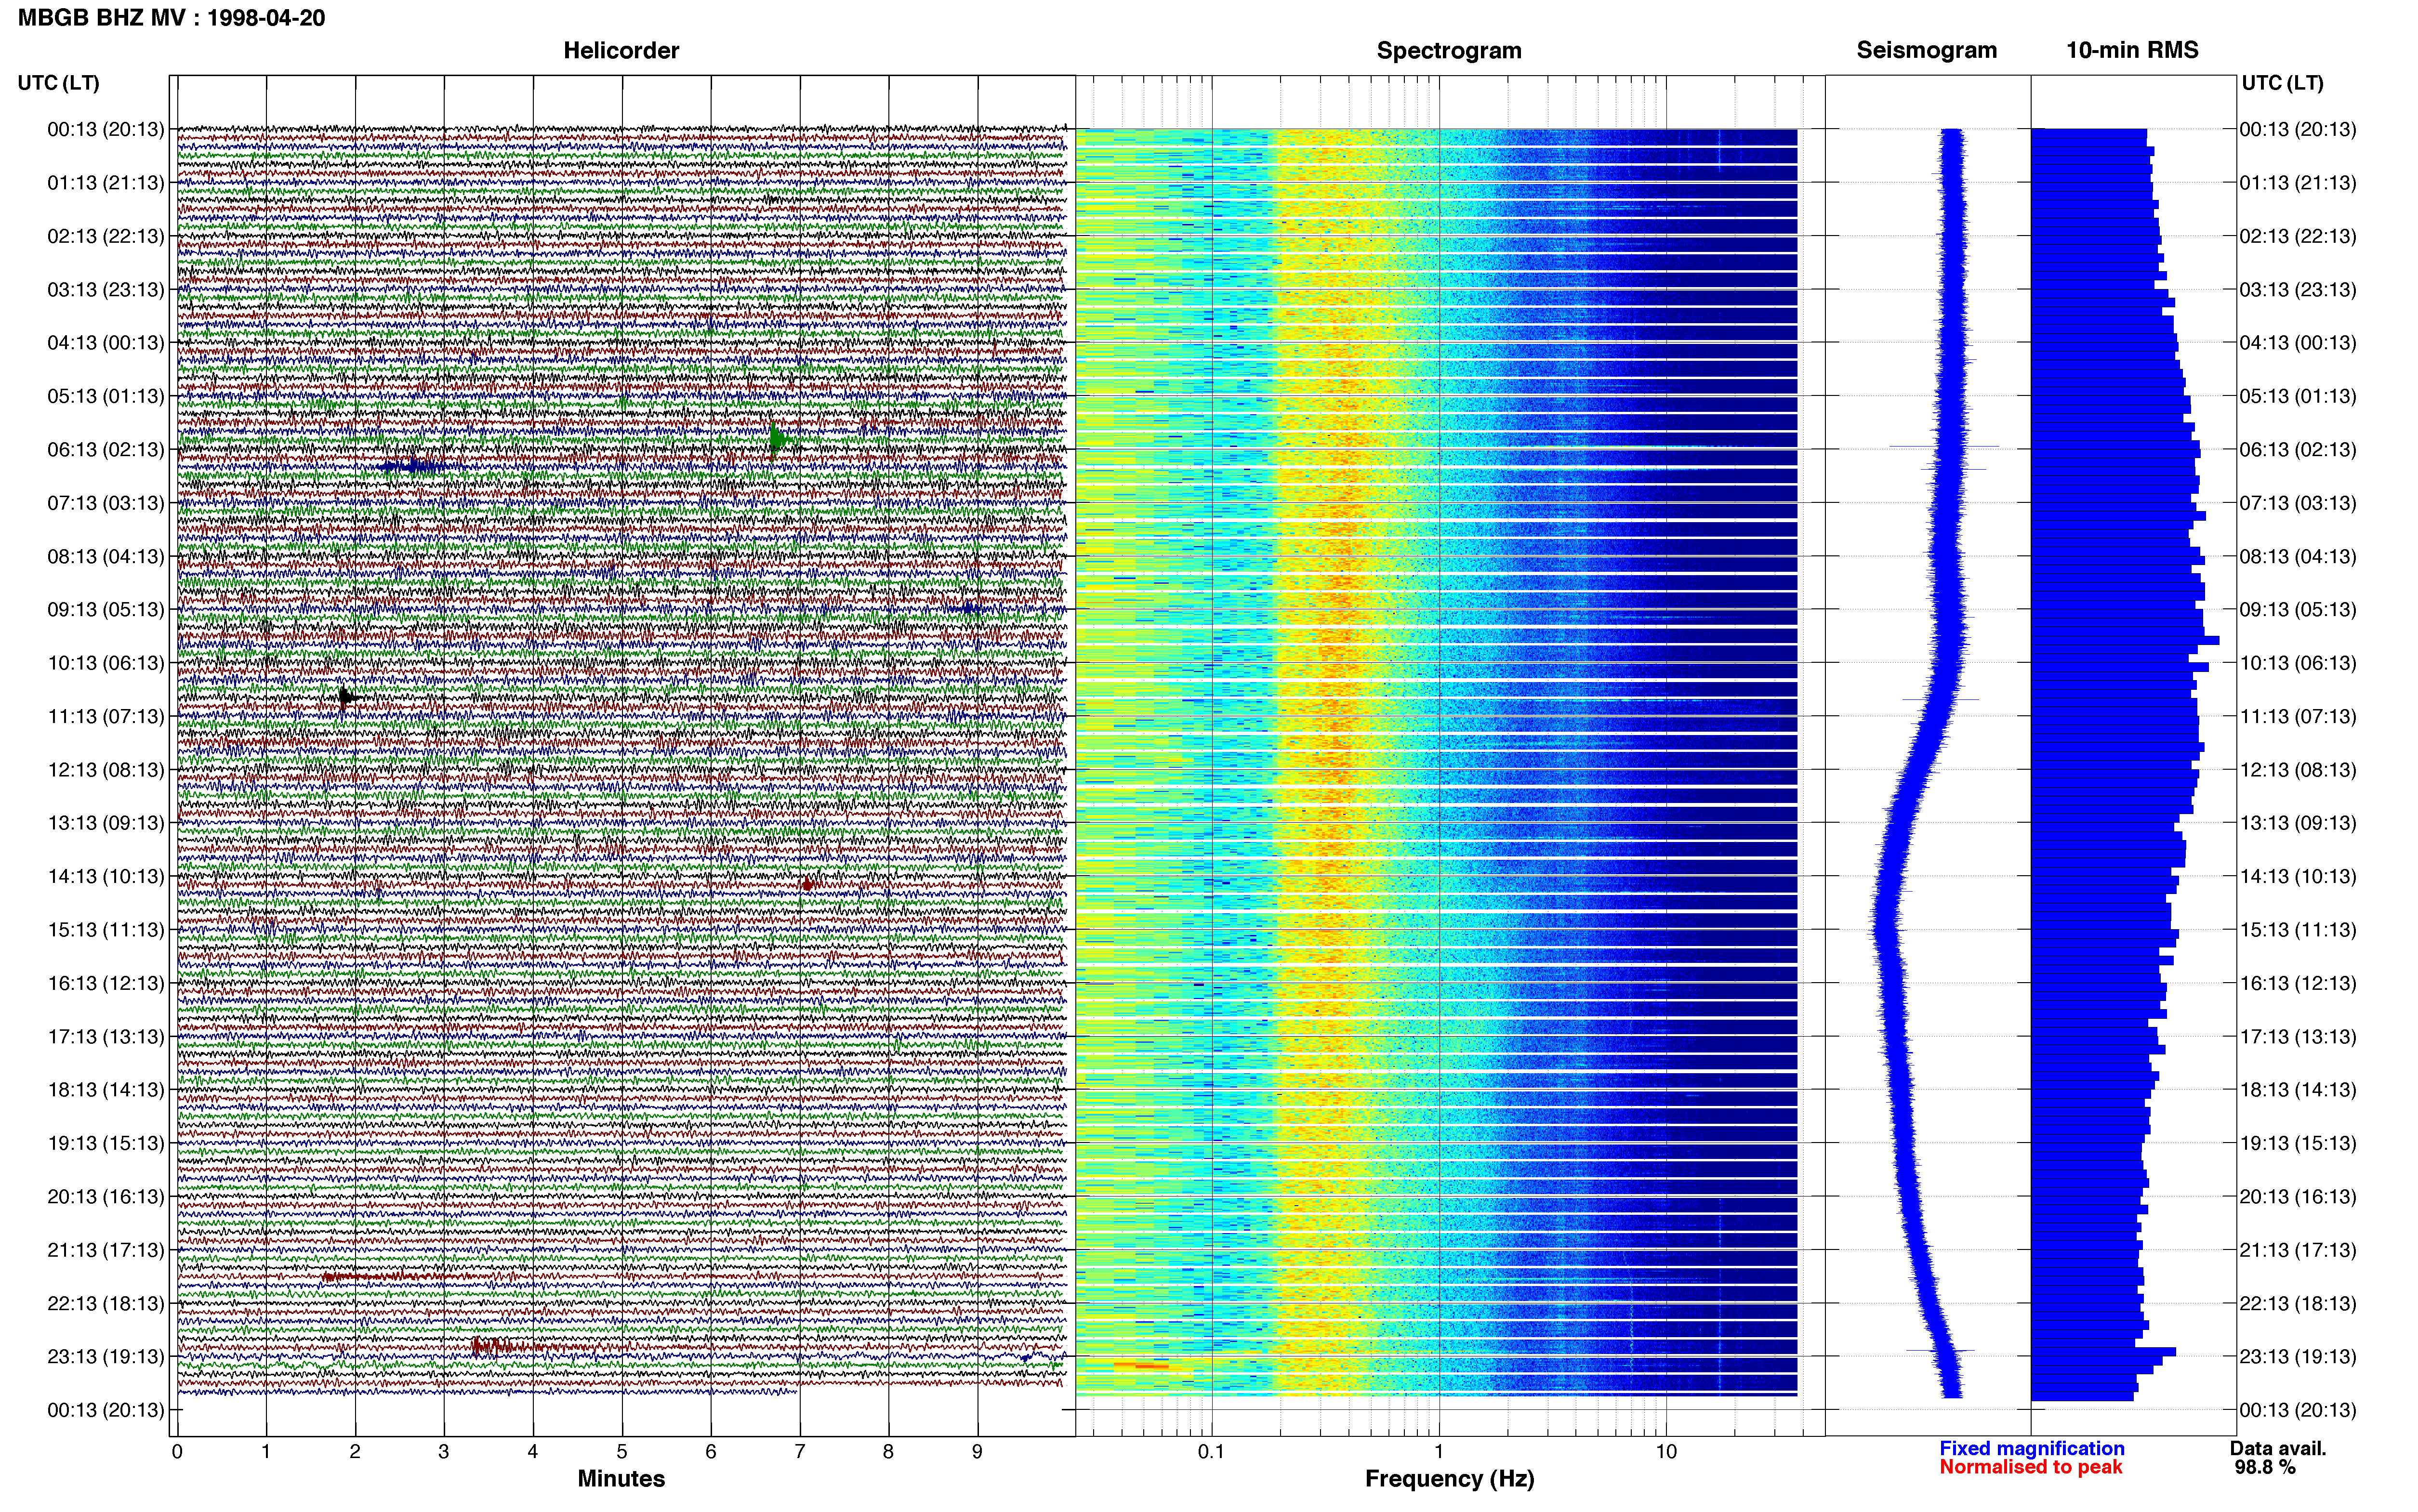
Task: Click minute tick '5' on Helicorder axis
Action: 622,1452
